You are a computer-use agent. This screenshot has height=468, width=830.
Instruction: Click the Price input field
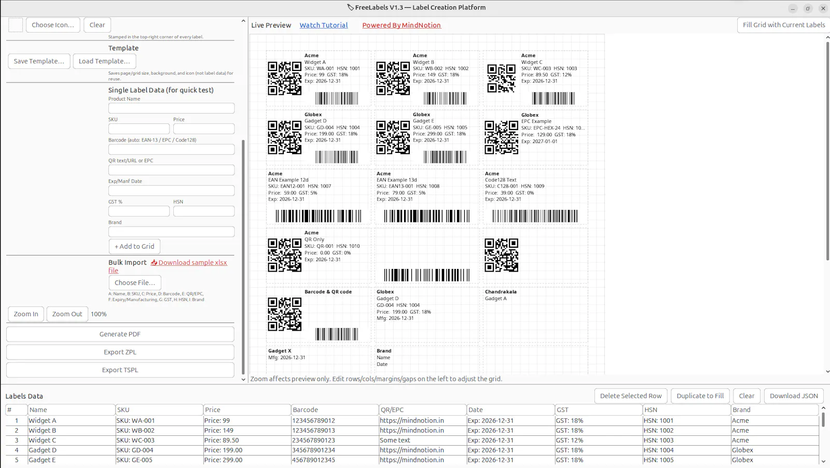[x=204, y=129]
